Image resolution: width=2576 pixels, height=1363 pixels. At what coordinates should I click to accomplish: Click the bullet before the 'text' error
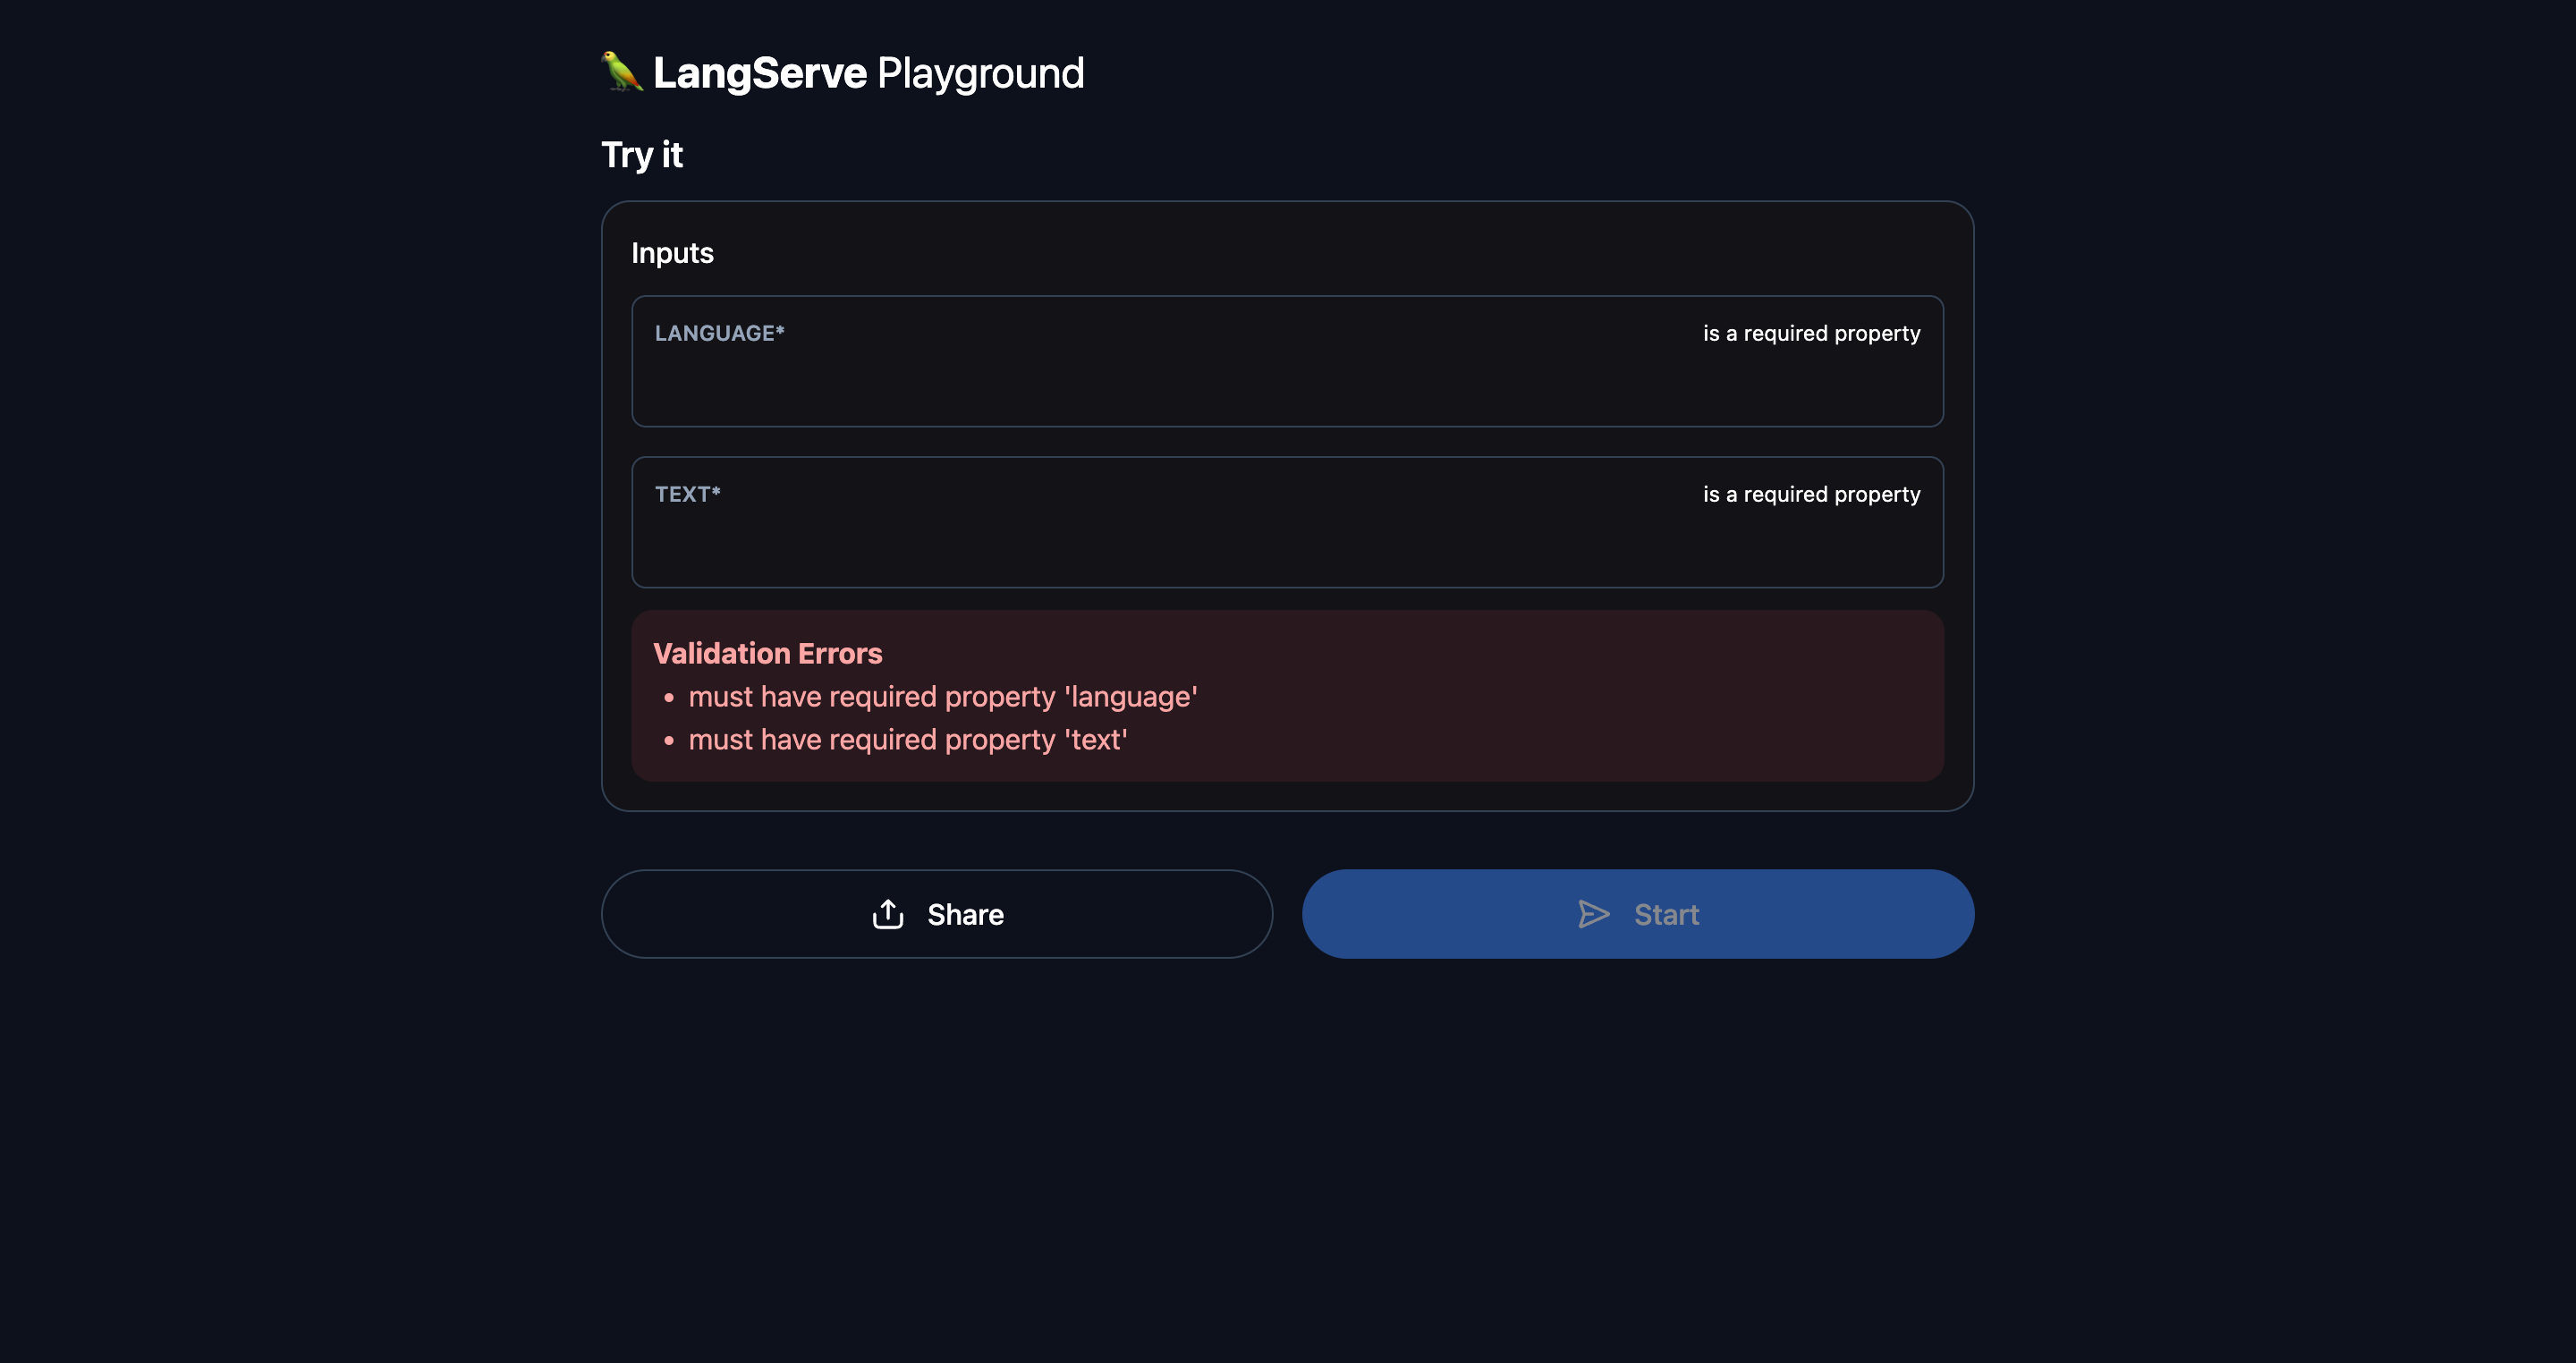(x=669, y=741)
